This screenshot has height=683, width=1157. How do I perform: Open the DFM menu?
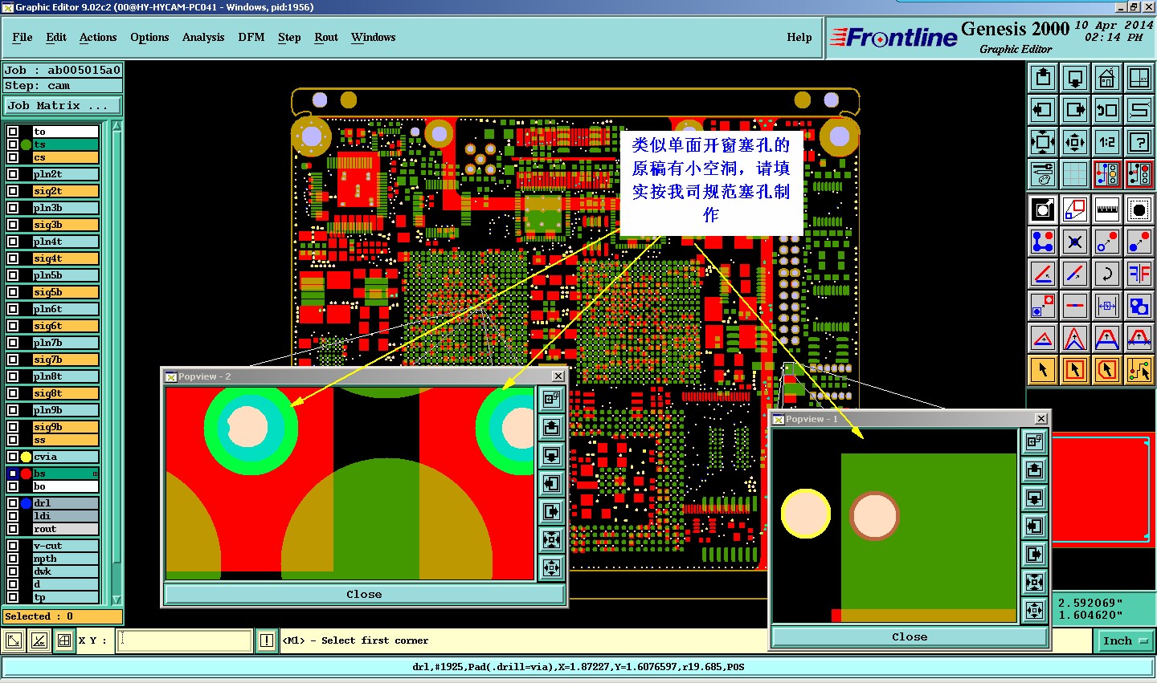click(x=251, y=38)
